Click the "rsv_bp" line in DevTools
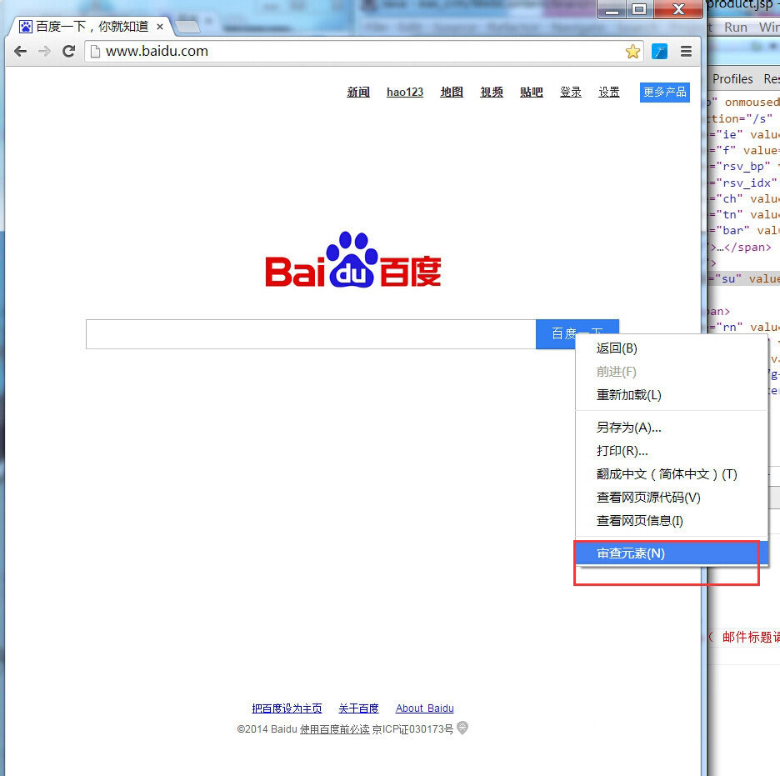The width and height of the screenshot is (780, 776). pyautogui.click(x=744, y=167)
